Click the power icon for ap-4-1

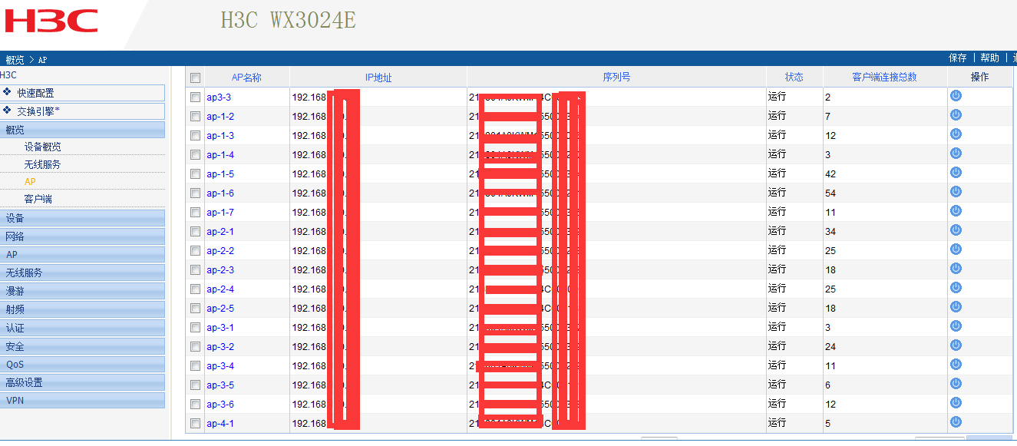point(956,422)
